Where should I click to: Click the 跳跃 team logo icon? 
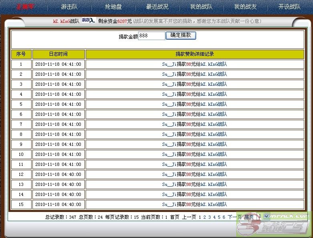click(88, 21)
